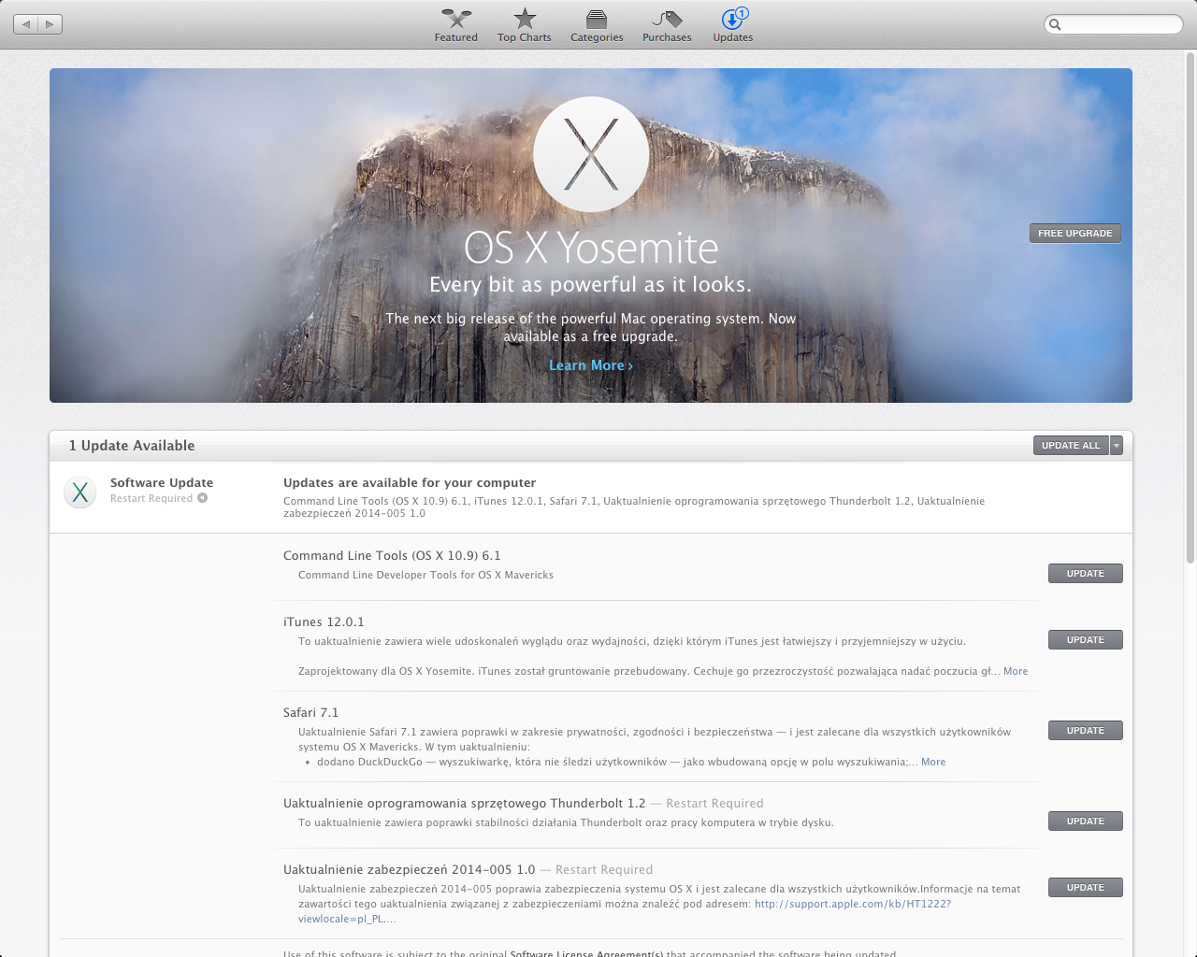This screenshot has width=1197, height=957.
Task: Select 'Updates are available for your computer'
Action: coord(410,482)
